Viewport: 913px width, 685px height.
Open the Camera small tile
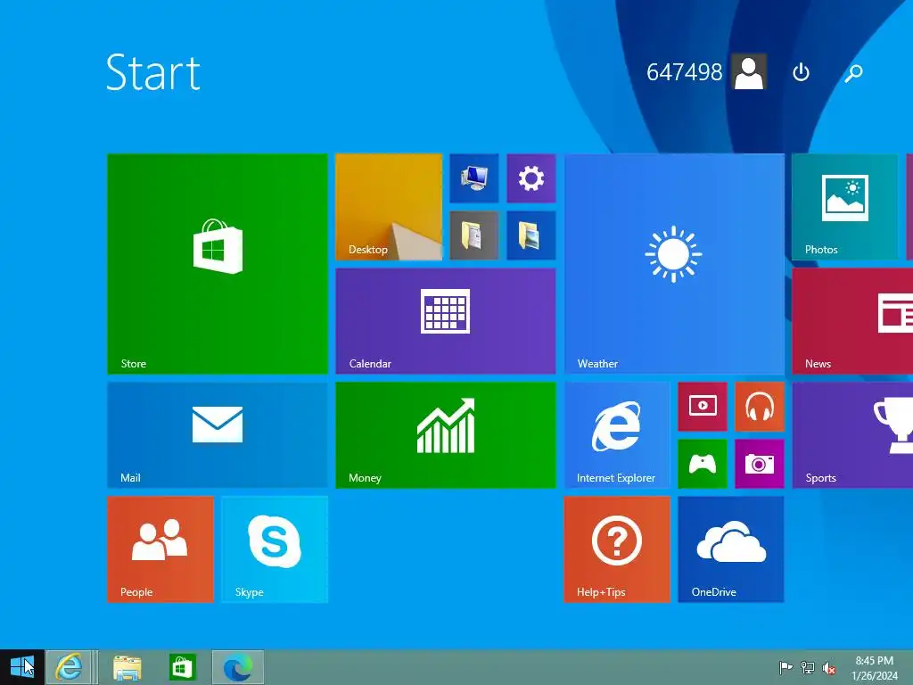coord(760,464)
